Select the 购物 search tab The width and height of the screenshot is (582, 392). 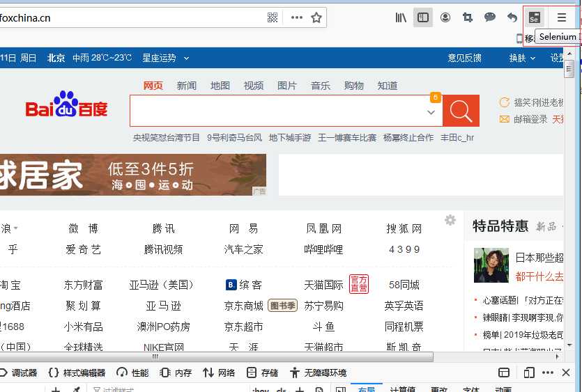point(353,86)
